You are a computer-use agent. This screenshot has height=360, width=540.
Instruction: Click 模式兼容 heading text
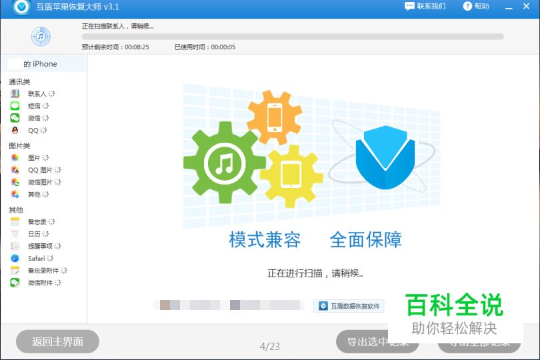pyautogui.click(x=265, y=240)
